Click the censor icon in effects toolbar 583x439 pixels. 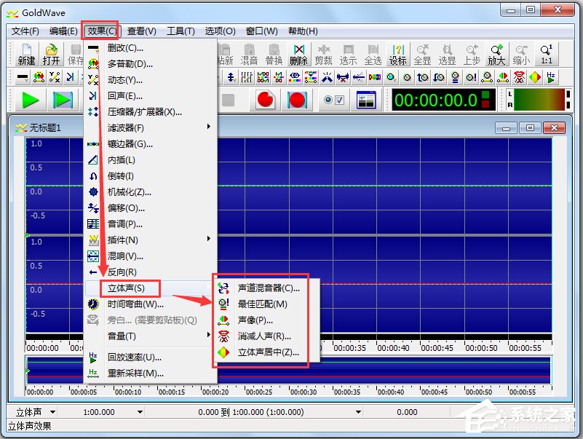pos(23,77)
